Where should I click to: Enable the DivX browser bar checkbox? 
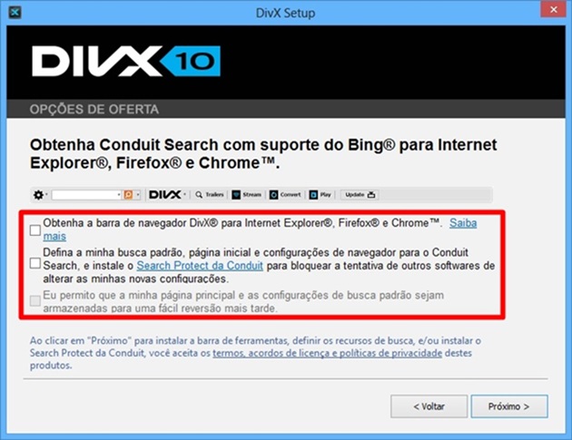coord(35,230)
